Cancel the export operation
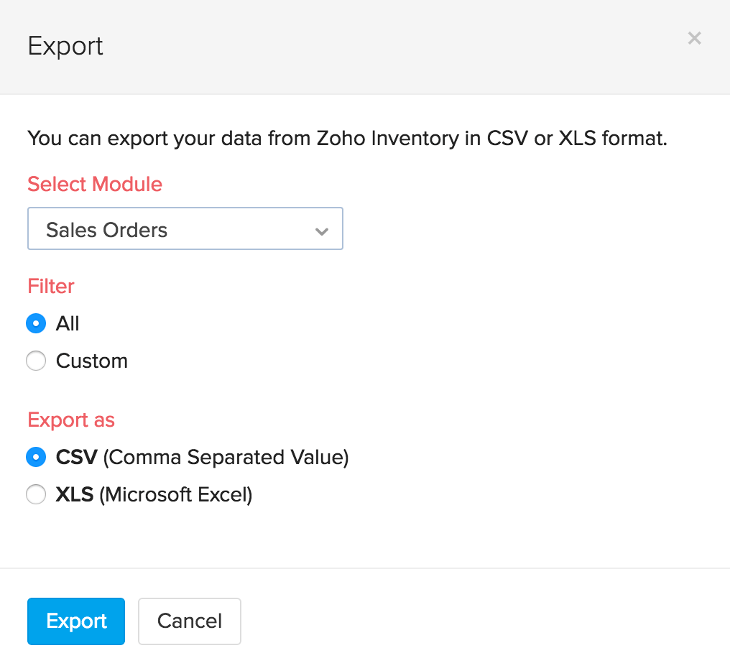Viewport: 730px width, 671px height. (x=189, y=621)
